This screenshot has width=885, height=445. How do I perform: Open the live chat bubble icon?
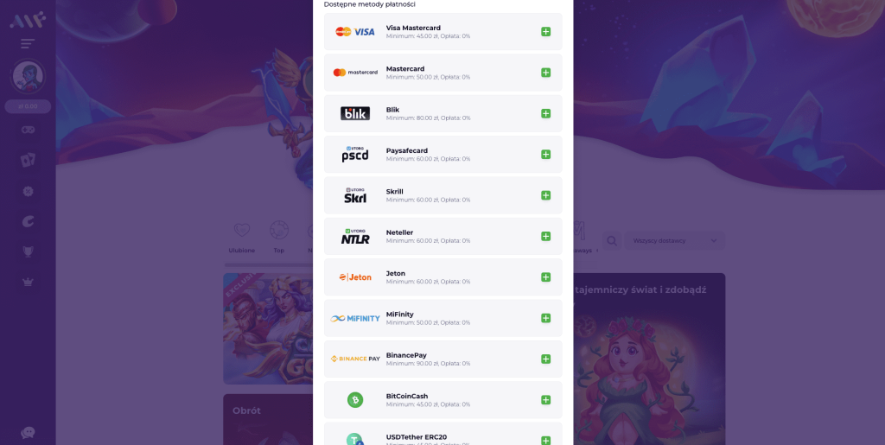pyautogui.click(x=28, y=433)
